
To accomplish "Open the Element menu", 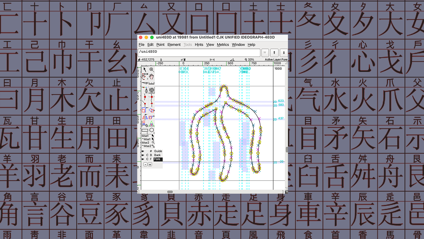I will pos(174,45).
